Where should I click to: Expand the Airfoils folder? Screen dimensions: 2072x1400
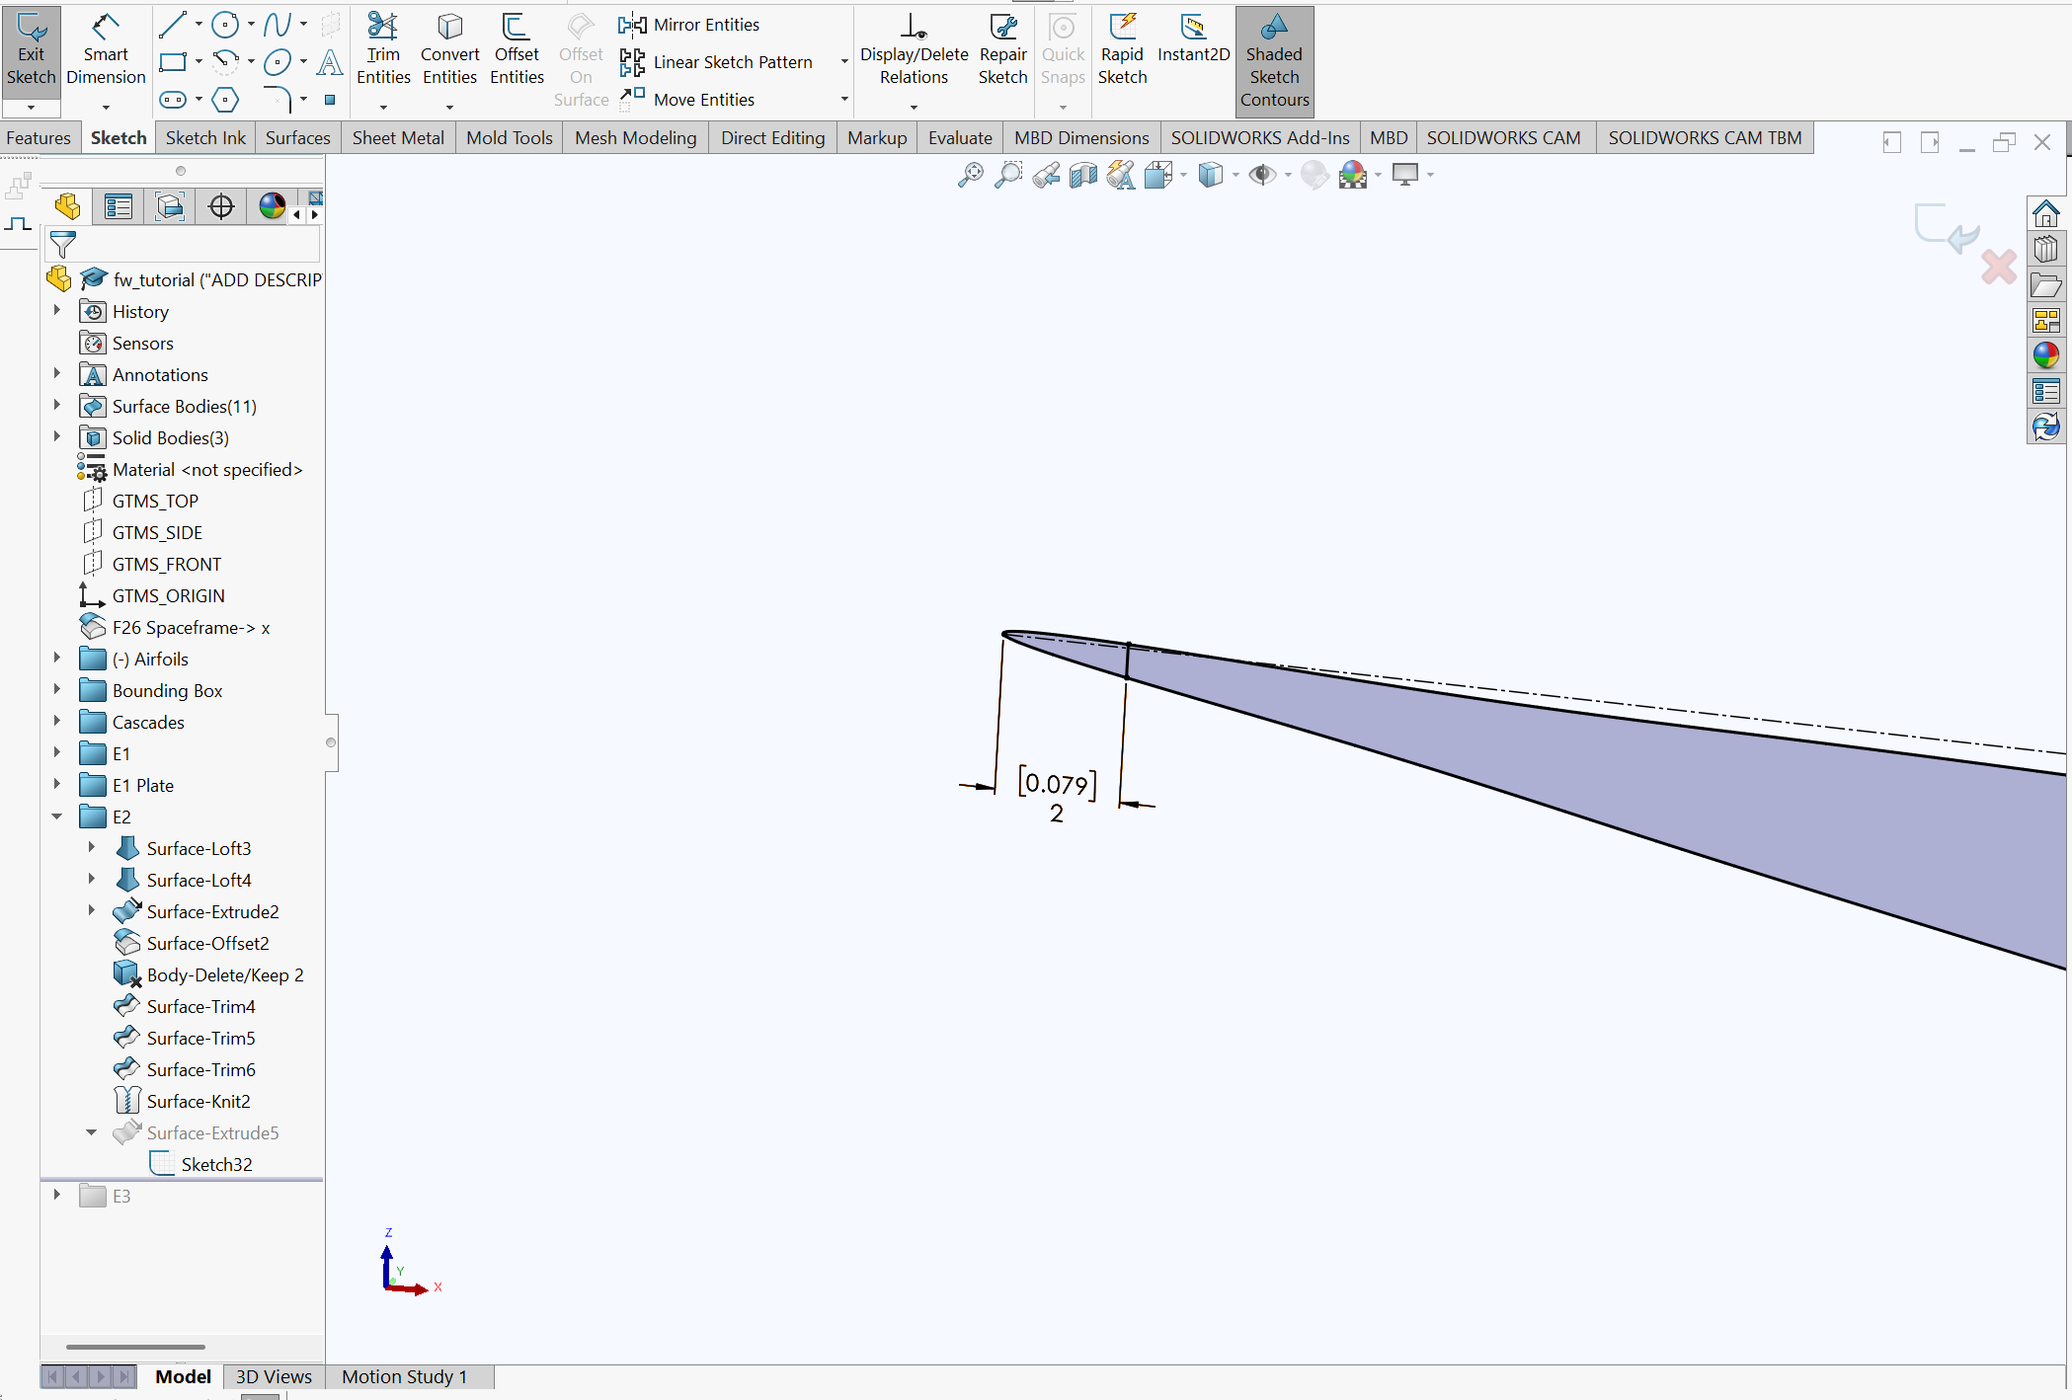(57, 659)
